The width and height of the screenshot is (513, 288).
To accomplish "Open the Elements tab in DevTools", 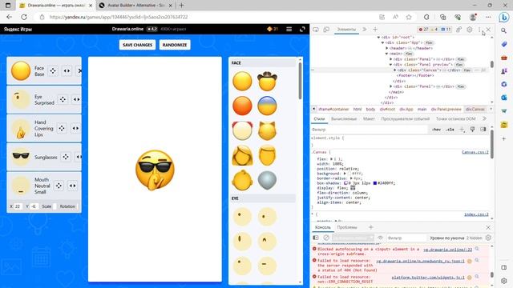I will pyautogui.click(x=346, y=30).
